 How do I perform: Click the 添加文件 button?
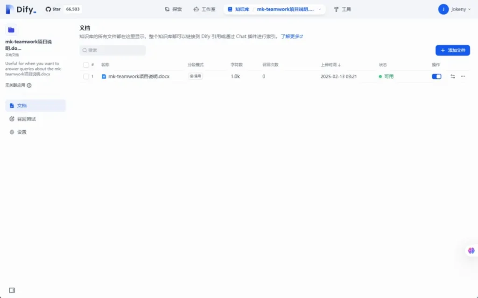pos(452,50)
